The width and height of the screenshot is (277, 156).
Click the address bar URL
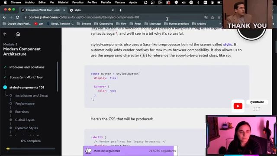coord(84,17)
